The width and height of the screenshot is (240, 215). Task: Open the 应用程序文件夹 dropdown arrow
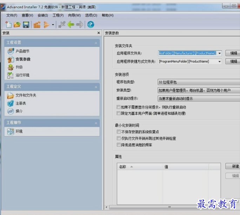tap(220, 53)
